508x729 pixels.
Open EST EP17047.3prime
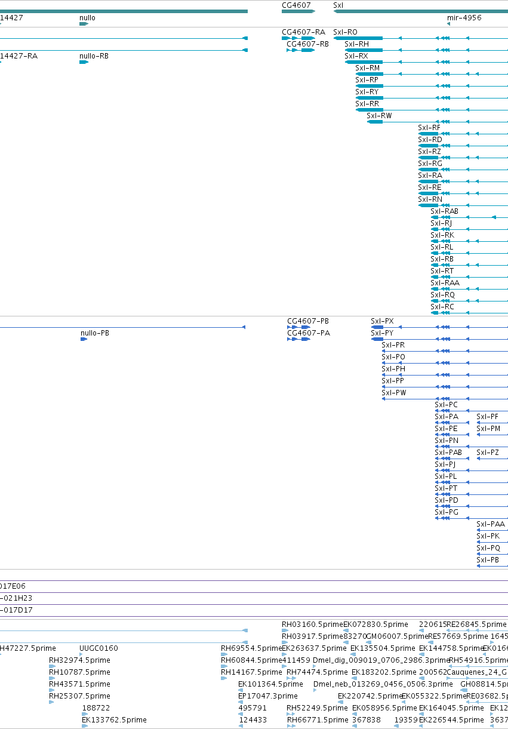(x=267, y=696)
